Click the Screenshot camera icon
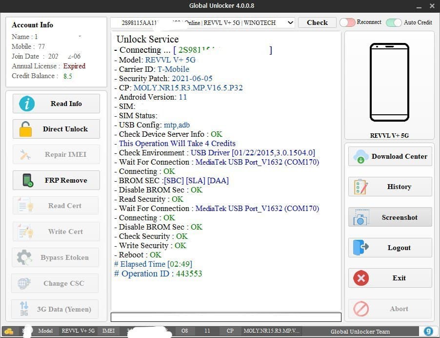 (x=361, y=217)
